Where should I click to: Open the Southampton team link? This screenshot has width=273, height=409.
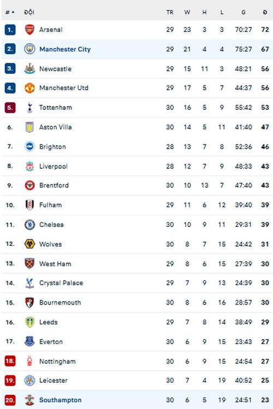point(60,400)
